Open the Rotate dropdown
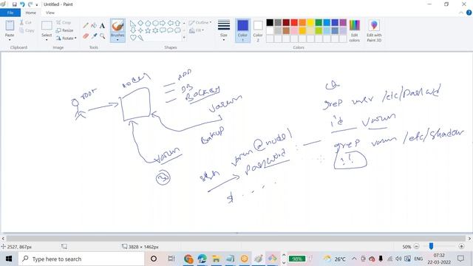Screen dimensions: 473x266 point(66,38)
